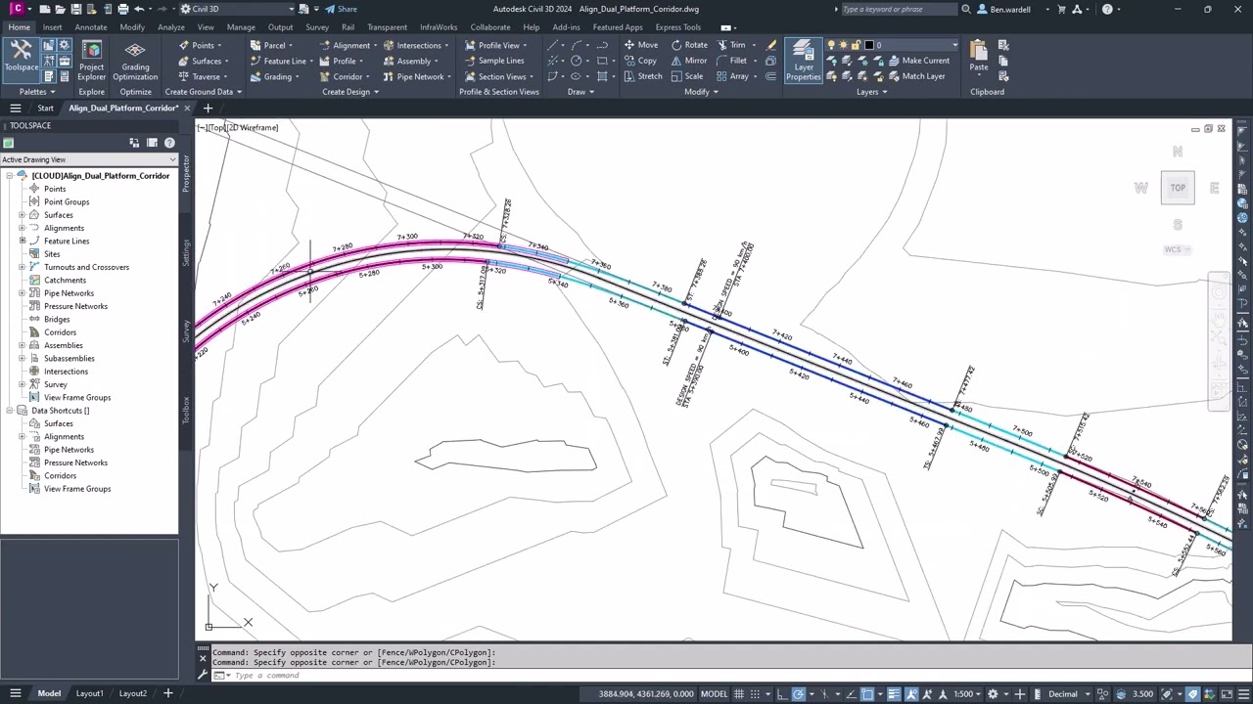Click the Erase tool icon
The width and height of the screenshot is (1253, 704).
click(x=771, y=45)
